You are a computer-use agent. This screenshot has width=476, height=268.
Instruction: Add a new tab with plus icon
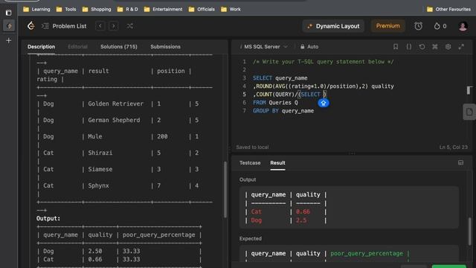(x=8, y=40)
